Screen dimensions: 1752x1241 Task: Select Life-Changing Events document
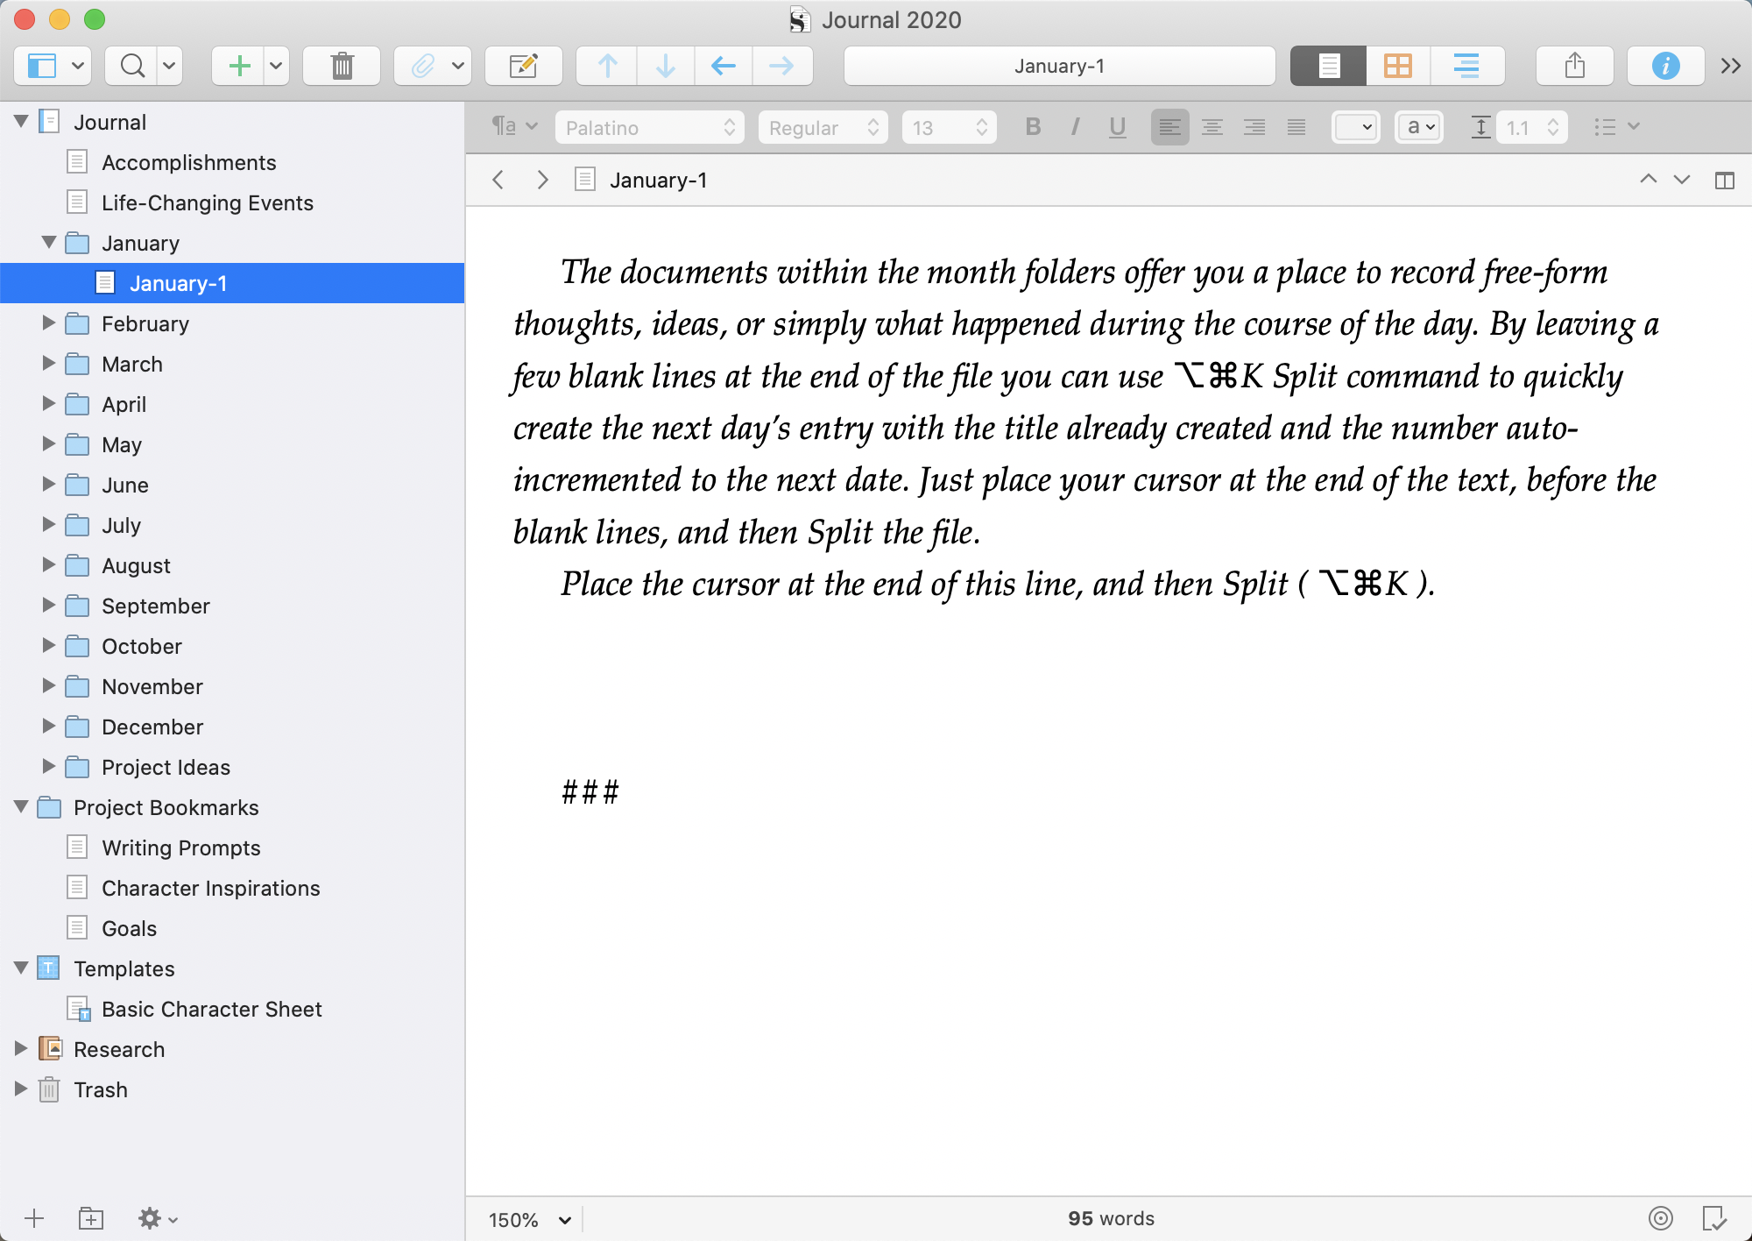[208, 202]
